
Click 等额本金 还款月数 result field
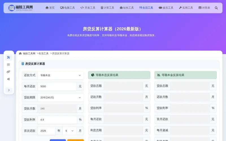[190, 97]
